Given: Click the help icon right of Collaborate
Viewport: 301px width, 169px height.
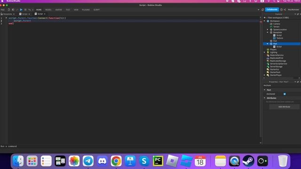Looking at the screenshot, I should (281, 9).
